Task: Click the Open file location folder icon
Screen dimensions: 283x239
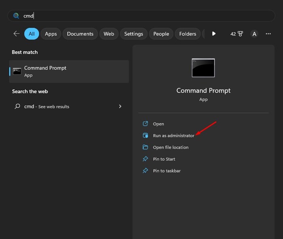Action: pyautogui.click(x=146, y=148)
